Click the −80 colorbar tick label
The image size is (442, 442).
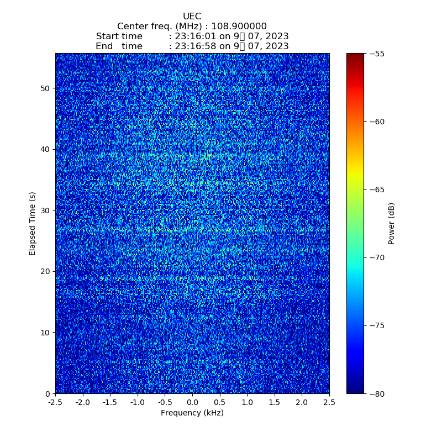pos(377,393)
